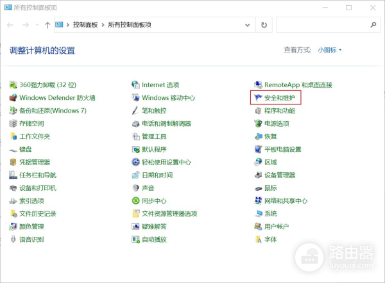Open the 键盘 icon
385x283 pixels.
[13, 149]
